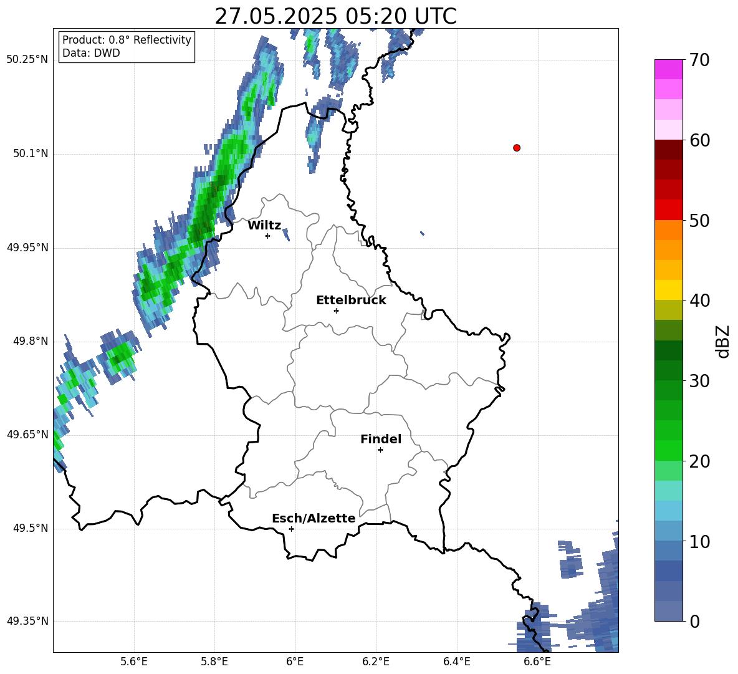This screenshot has height=674, width=738.
Task: Click the slate blue colorbar segment above 0
Action: [668, 610]
